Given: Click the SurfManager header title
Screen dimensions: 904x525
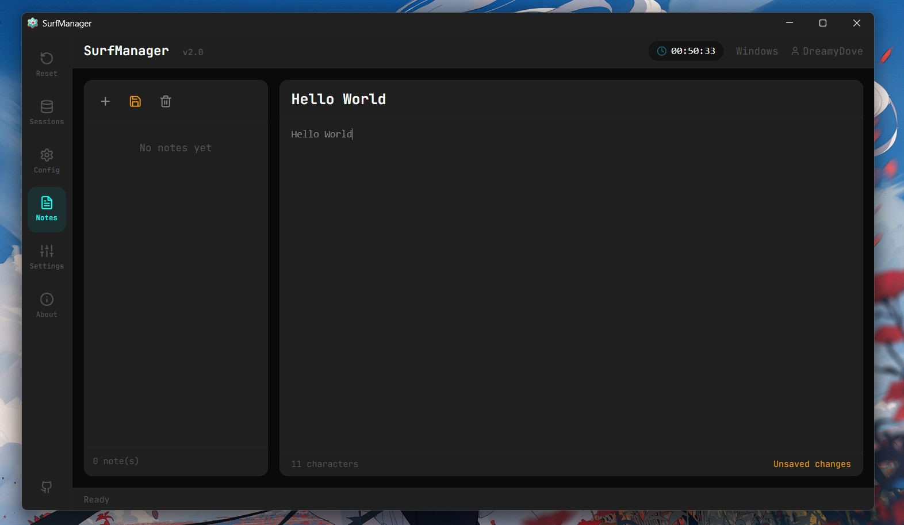Looking at the screenshot, I should coord(127,51).
